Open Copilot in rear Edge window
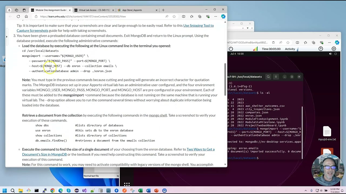Viewport: 346px width, 194px height. 337,43
